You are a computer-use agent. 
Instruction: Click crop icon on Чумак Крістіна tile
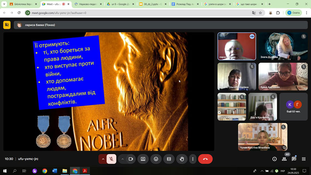pyautogui.click(x=284, y=147)
